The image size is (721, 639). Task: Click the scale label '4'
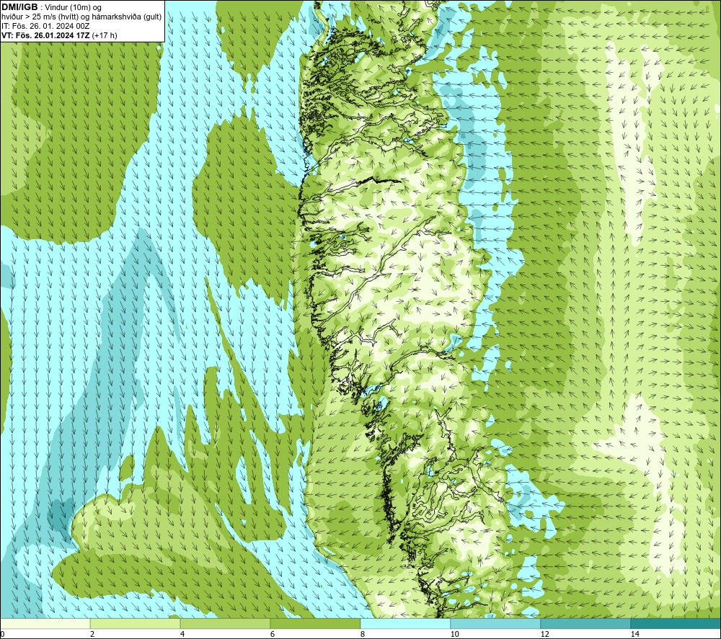182,634
